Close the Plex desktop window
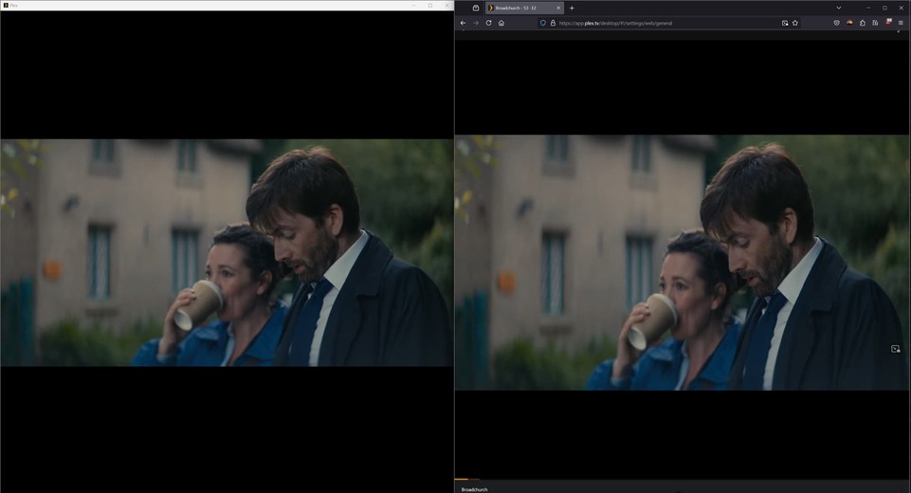 click(x=446, y=6)
